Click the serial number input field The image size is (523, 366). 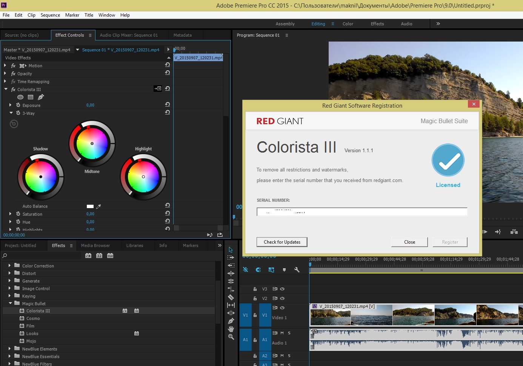(x=361, y=212)
